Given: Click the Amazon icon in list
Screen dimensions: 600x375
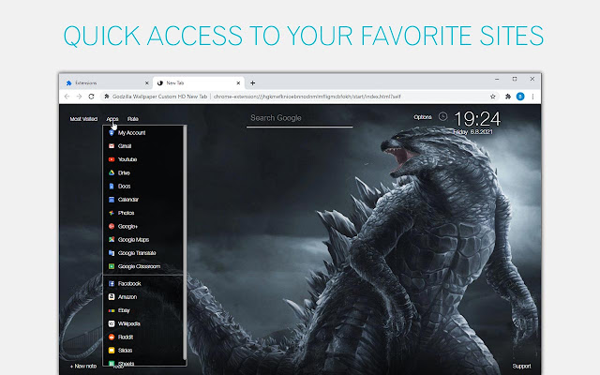Looking at the screenshot, I should 112,297.
